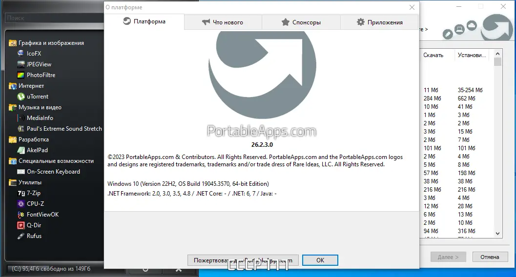The height and width of the screenshot is (277, 516).
Task: Click the installer list scrollbar thumb
Action: (x=497, y=62)
